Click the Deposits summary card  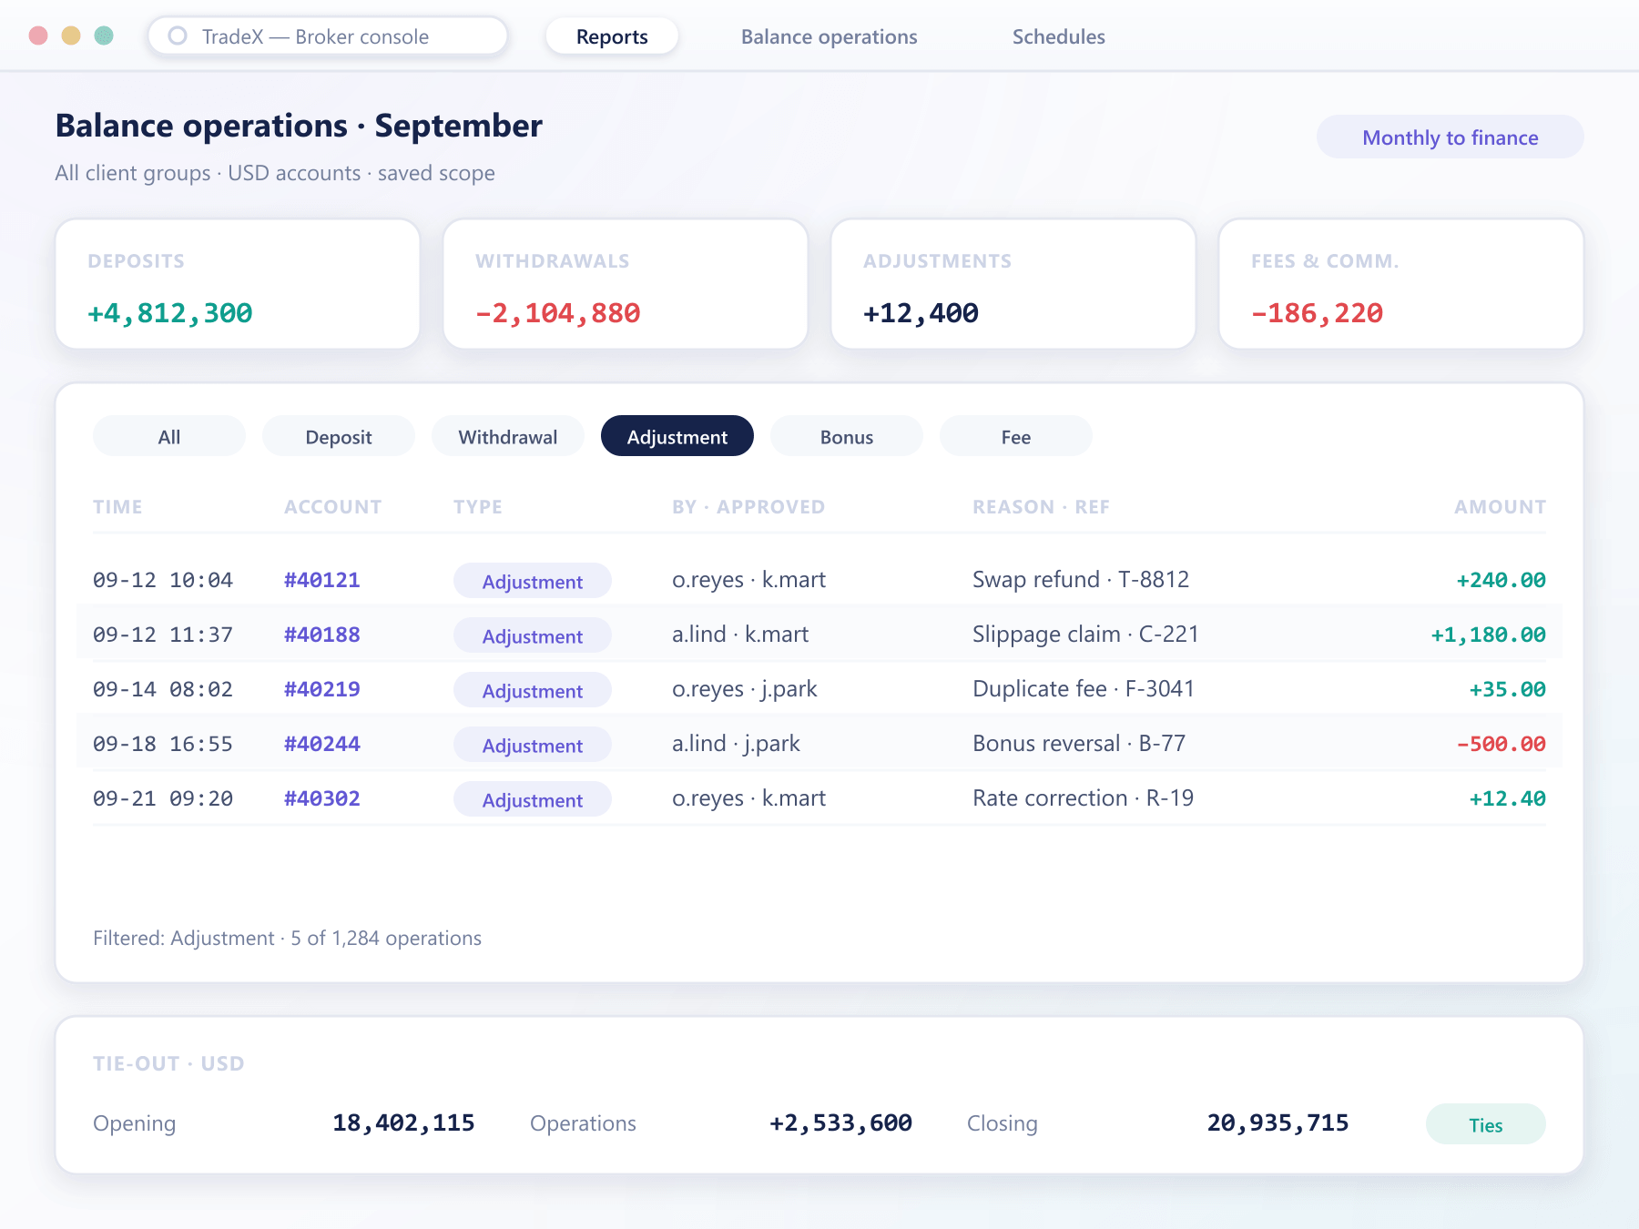tap(238, 284)
